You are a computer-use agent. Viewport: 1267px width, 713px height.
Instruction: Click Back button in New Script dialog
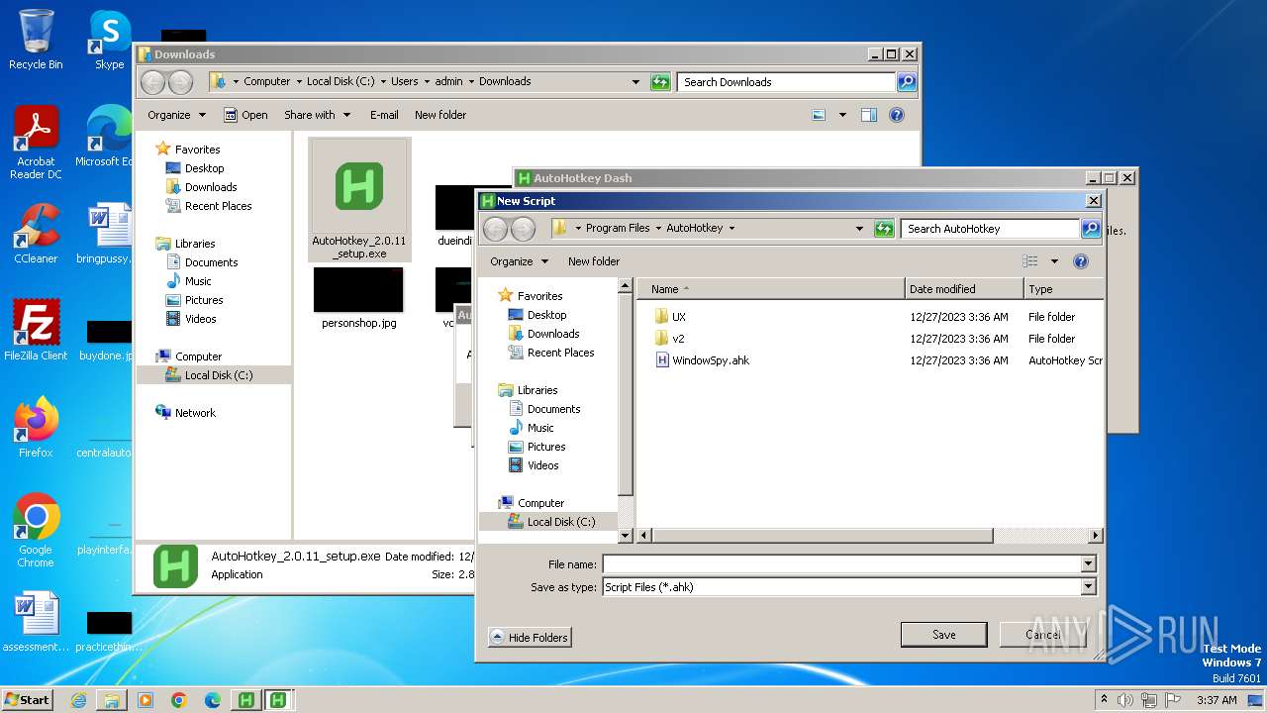(x=495, y=229)
